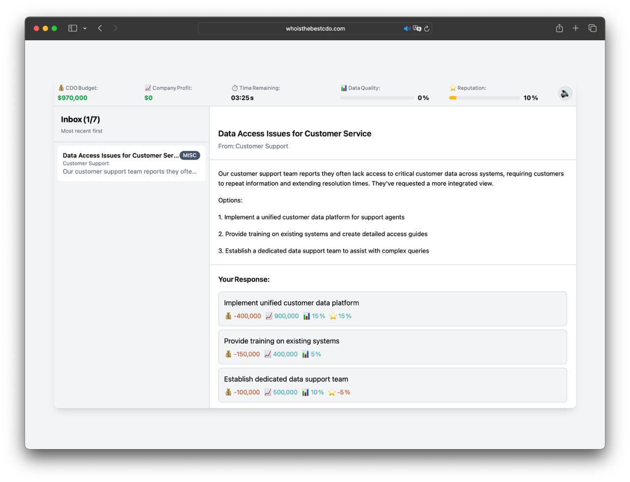Click the -5% reputation value
Viewport: 630px width, 482px height.
coord(344,392)
